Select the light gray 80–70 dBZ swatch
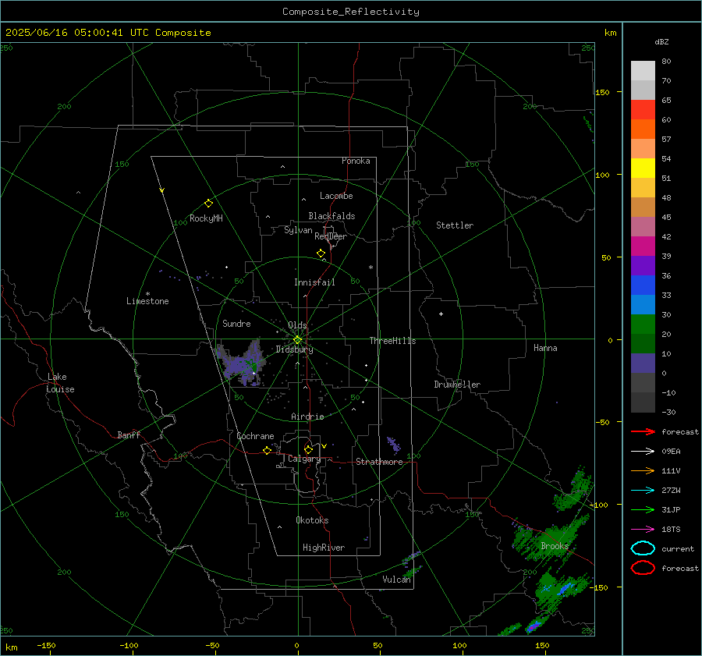 [x=643, y=70]
